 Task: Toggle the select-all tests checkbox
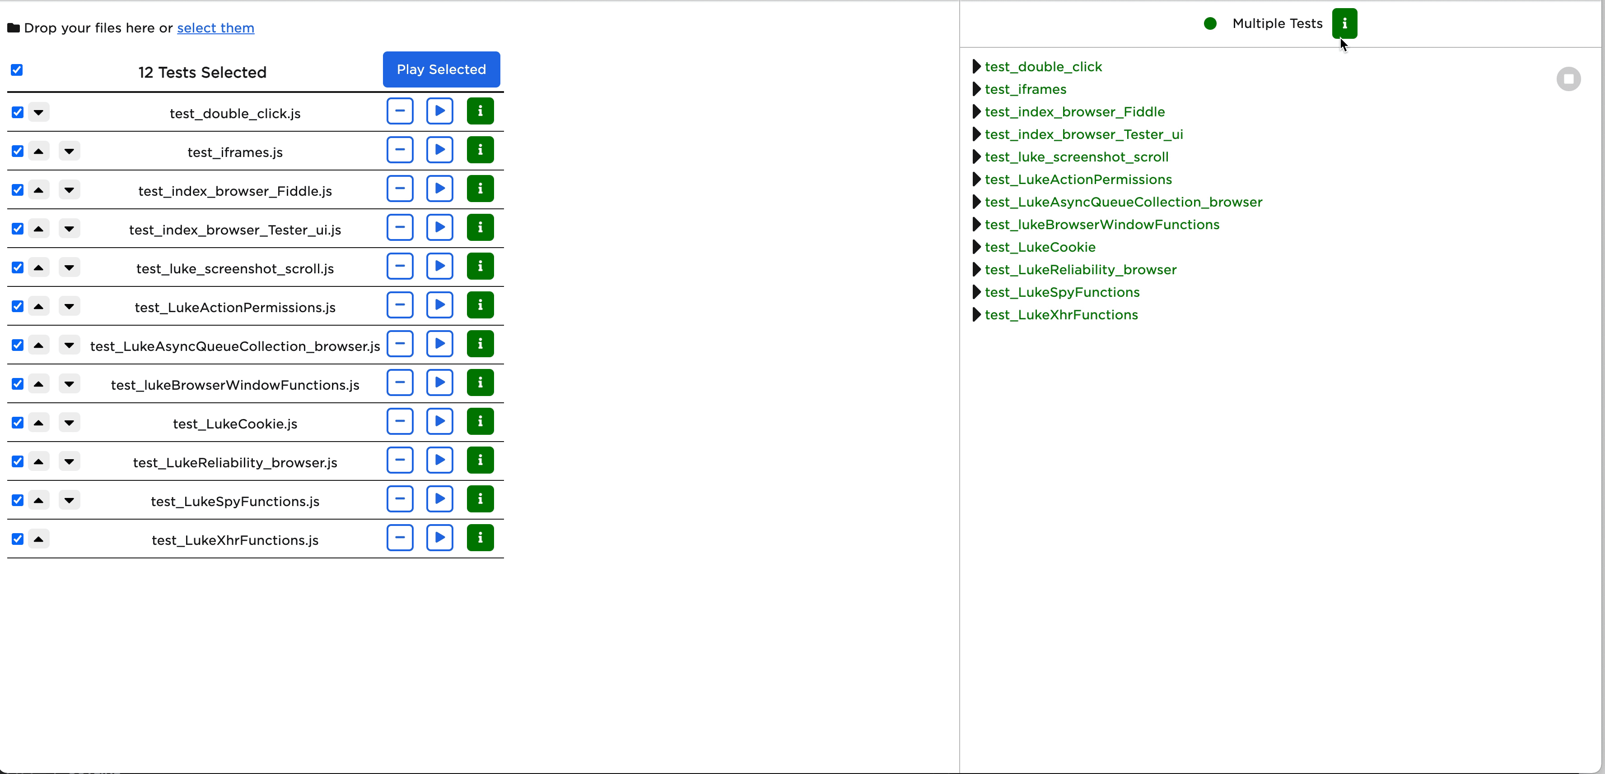[17, 69]
